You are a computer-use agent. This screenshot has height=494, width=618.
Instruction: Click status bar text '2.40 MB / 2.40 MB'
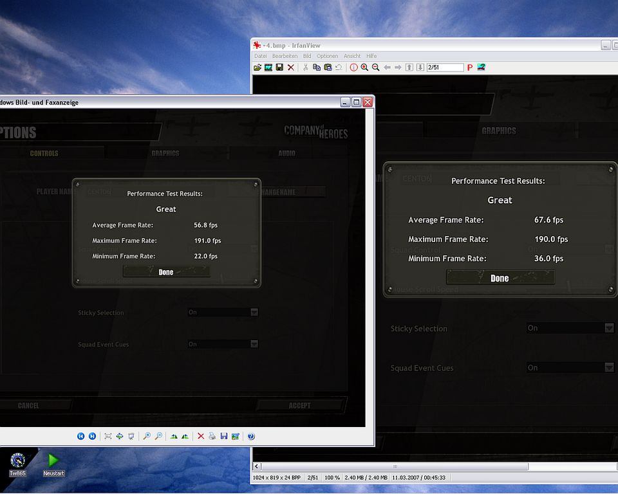[x=366, y=477]
